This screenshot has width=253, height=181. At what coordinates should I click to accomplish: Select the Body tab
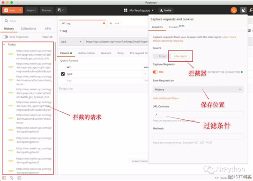120,53
